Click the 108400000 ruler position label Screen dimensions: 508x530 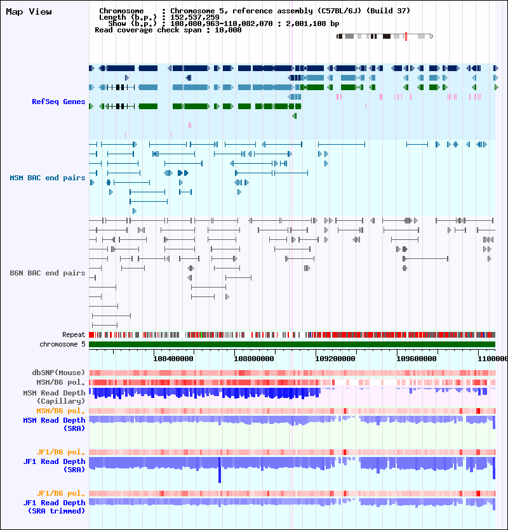[173, 359]
